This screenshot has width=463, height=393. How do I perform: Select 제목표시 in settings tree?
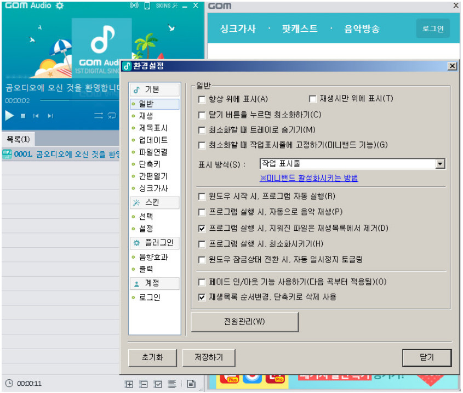tap(155, 128)
